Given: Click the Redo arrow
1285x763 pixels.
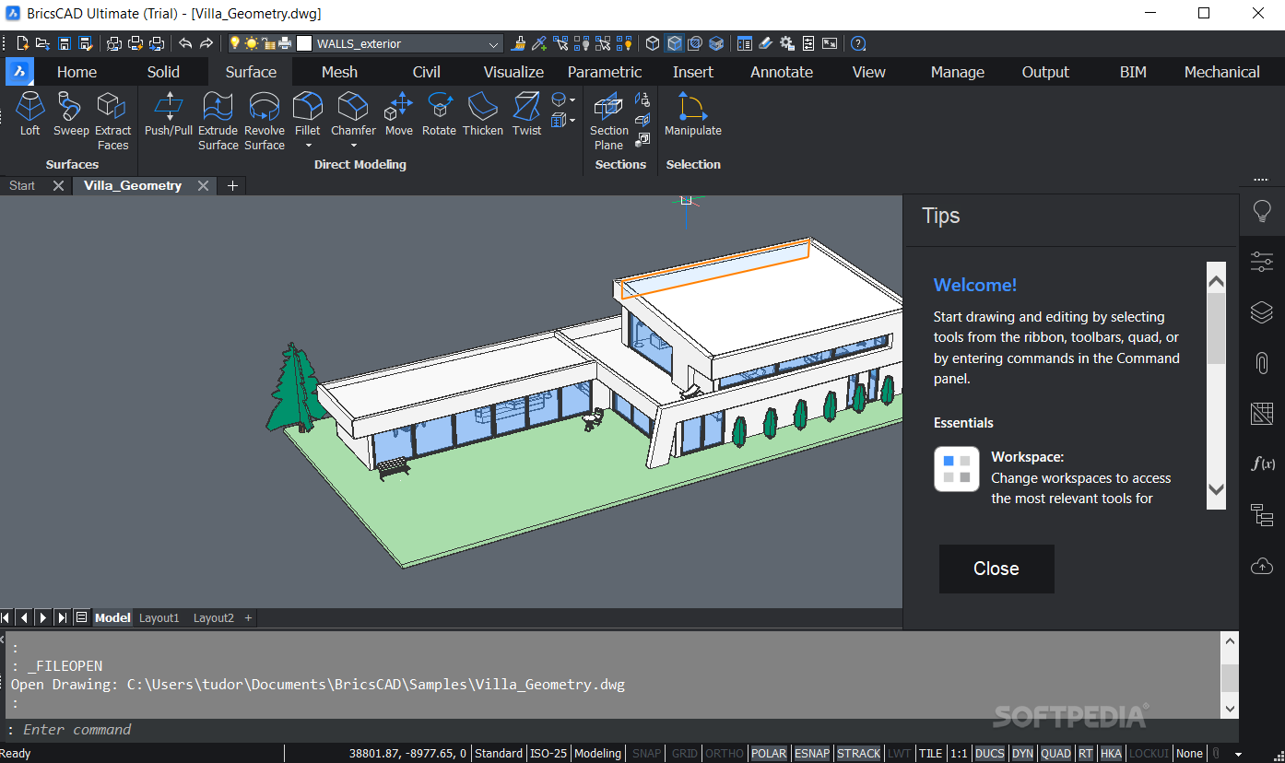Looking at the screenshot, I should tap(206, 43).
